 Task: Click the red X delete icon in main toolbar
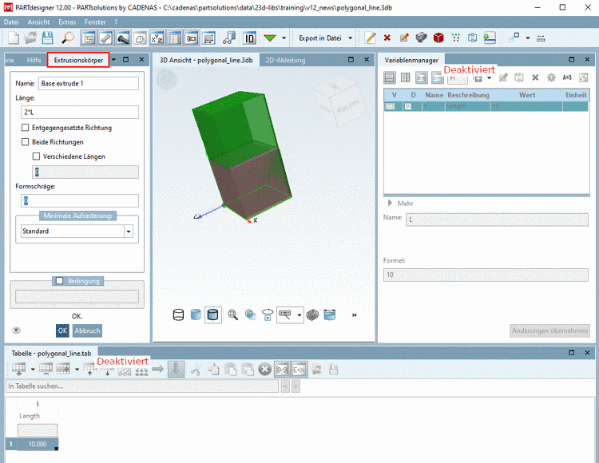[x=387, y=38]
